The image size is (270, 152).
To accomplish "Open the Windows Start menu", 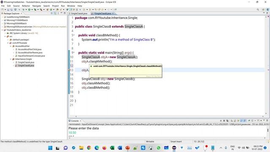I will point(50,148).
